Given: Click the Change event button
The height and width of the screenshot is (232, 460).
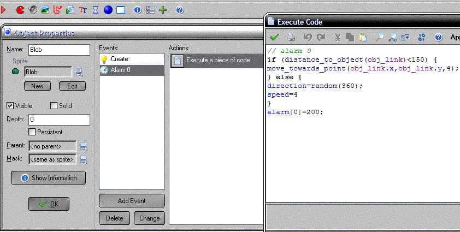Looking at the screenshot, I should (149, 218).
